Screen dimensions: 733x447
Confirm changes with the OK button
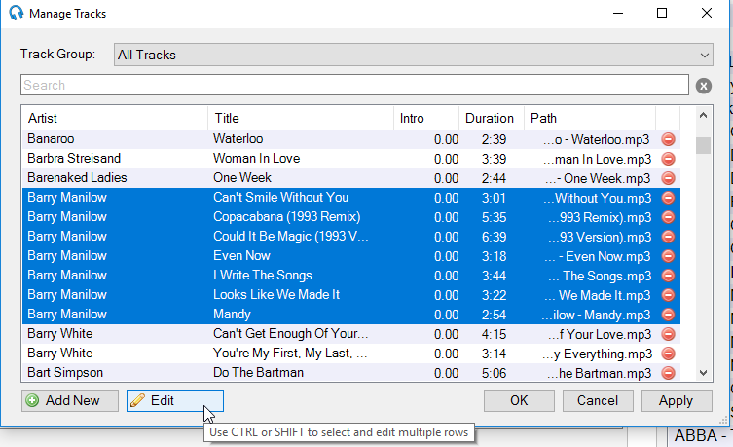(519, 400)
